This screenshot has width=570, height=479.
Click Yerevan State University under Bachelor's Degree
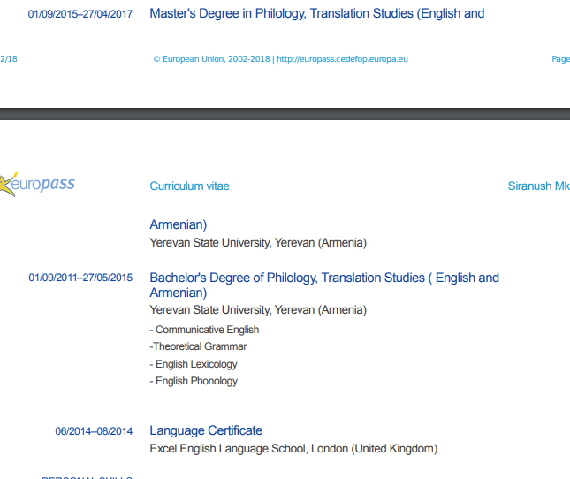click(x=258, y=310)
